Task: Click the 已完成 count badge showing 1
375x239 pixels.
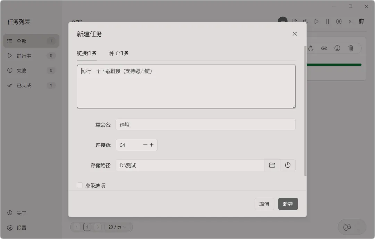Action: point(51,85)
